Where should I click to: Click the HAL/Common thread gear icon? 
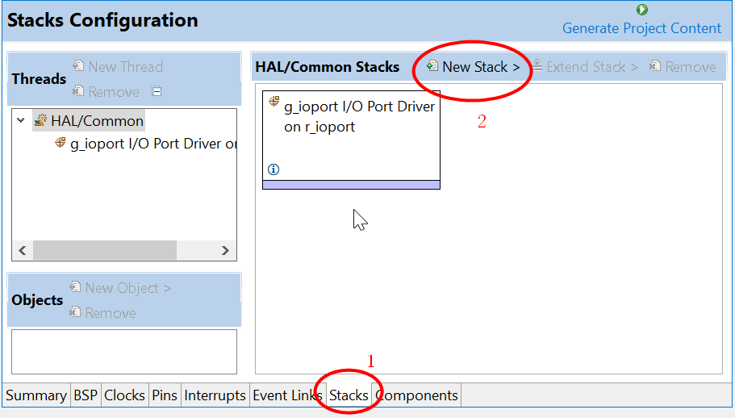(40, 121)
